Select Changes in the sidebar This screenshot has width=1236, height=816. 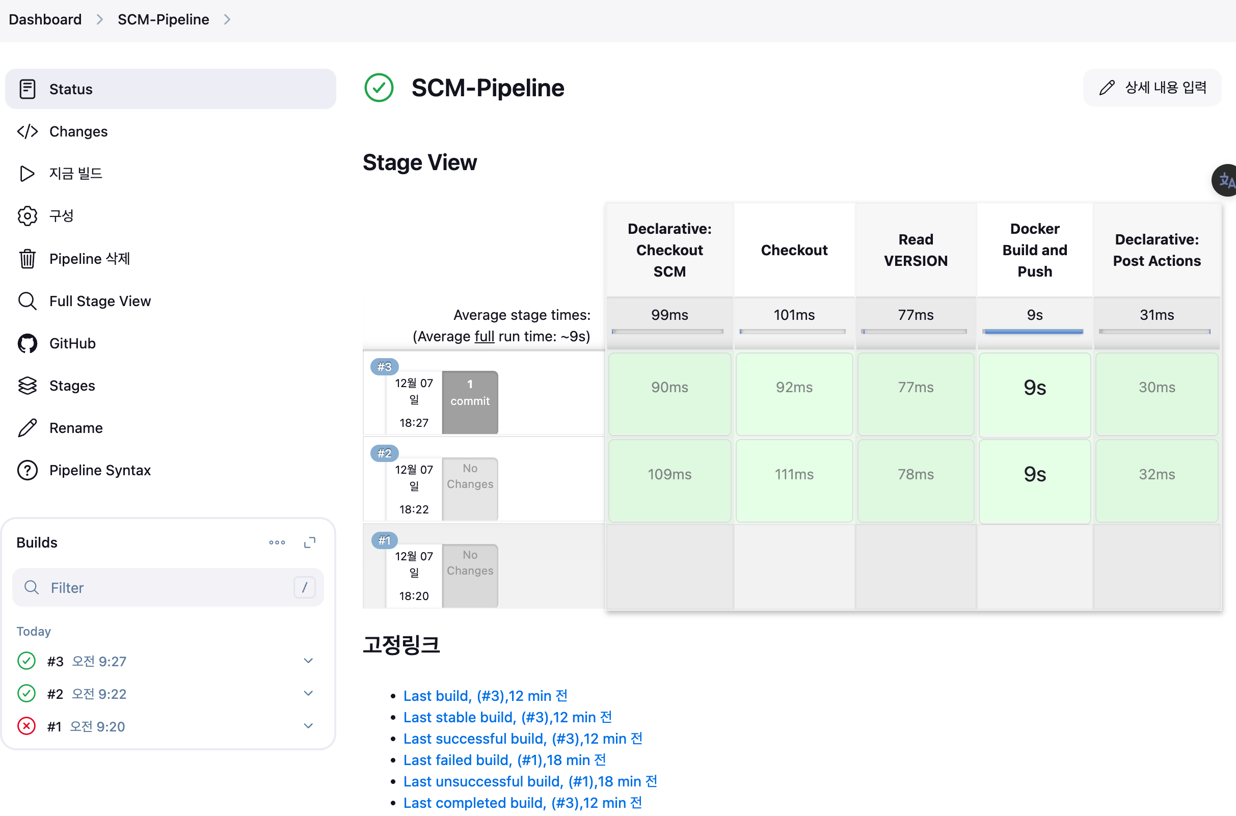point(78,131)
